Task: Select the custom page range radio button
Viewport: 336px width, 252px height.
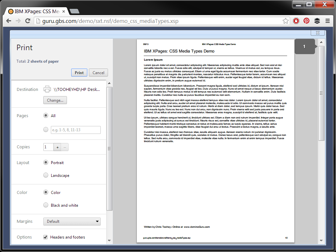Action: pyautogui.click(x=46, y=130)
